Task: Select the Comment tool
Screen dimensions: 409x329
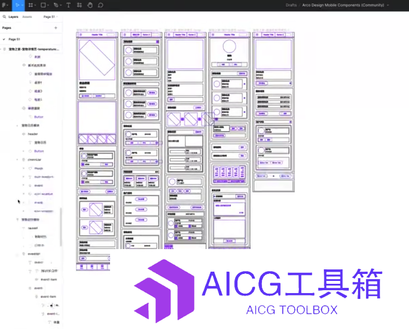Action: pyautogui.click(x=100, y=5)
